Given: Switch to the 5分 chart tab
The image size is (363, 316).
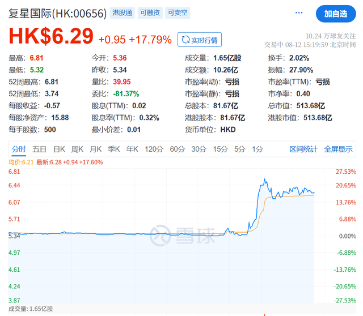Looking at the screenshot, I should tap(239, 149).
